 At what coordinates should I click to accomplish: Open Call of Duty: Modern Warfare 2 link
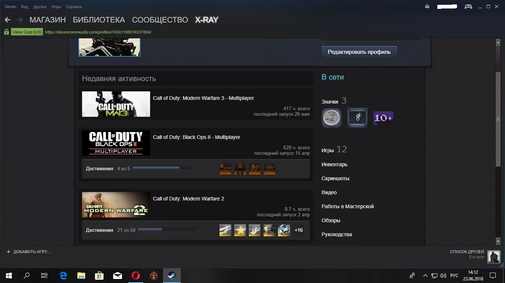coord(189,199)
